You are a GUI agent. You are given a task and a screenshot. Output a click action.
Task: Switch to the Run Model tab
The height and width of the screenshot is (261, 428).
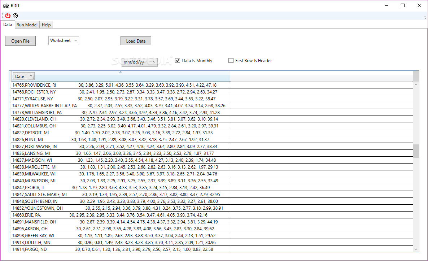click(x=27, y=25)
